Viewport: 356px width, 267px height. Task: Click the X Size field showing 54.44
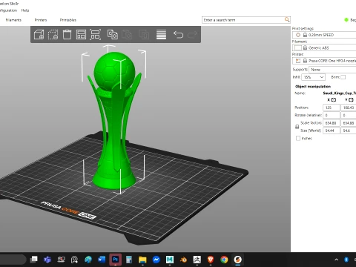point(332,131)
